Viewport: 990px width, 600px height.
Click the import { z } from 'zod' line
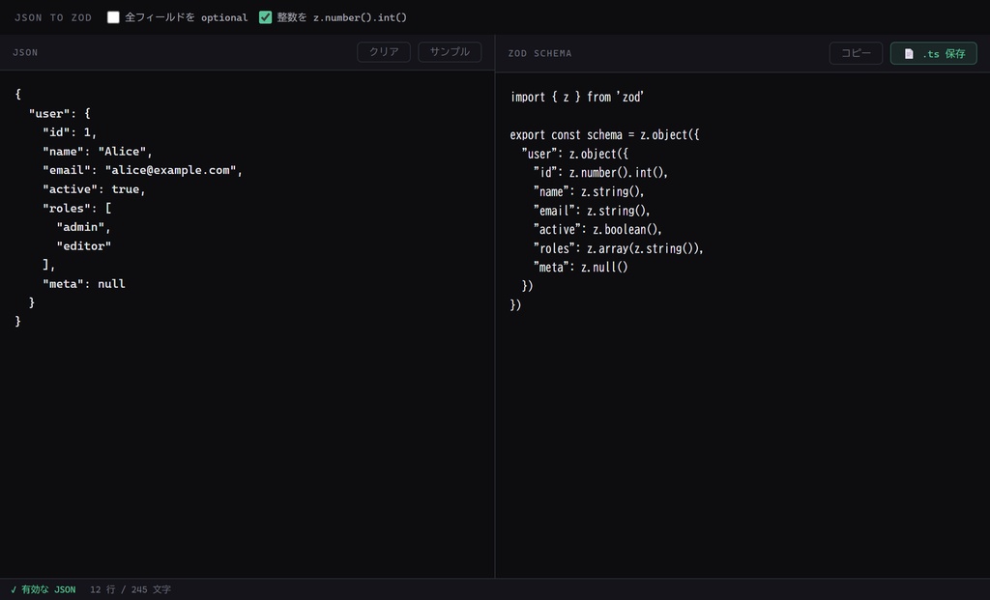(x=577, y=98)
